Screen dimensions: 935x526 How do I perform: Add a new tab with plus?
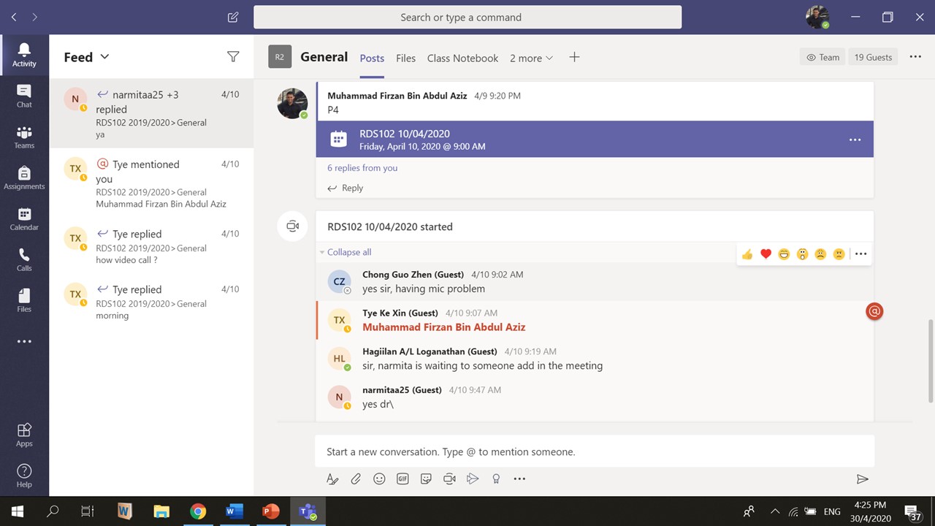click(x=574, y=57)
